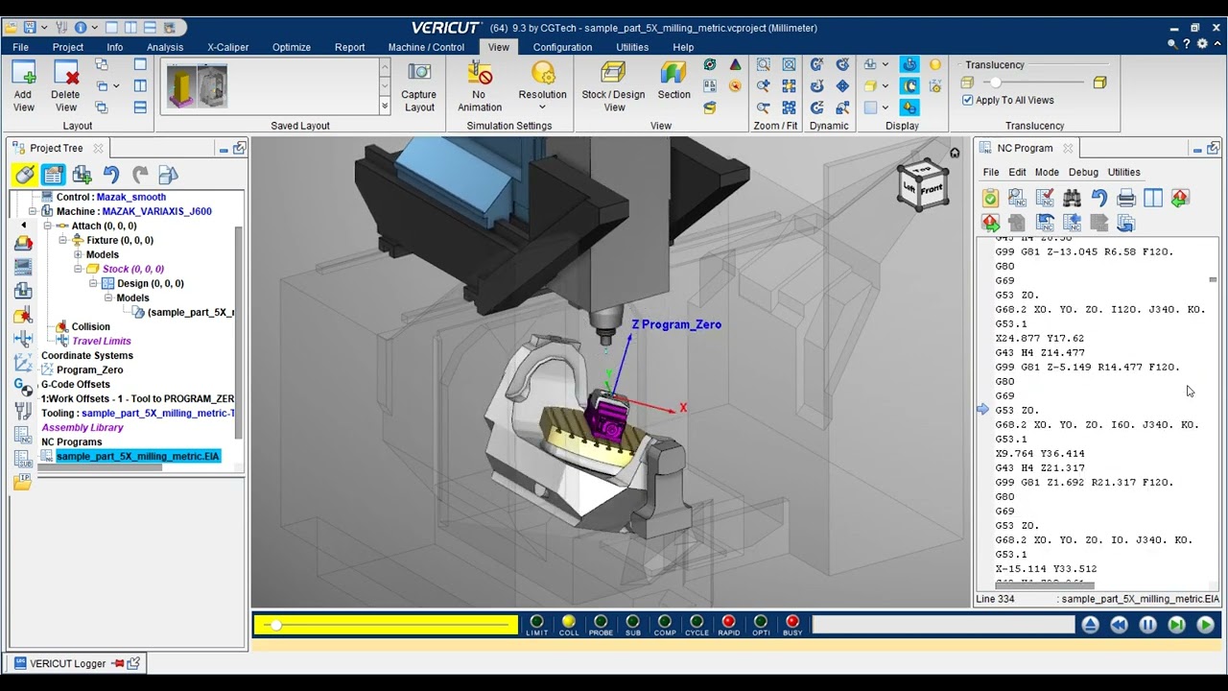Click the yellow animation speed slider
This screenshot has width=1228, height=691.
pos(386,625)
